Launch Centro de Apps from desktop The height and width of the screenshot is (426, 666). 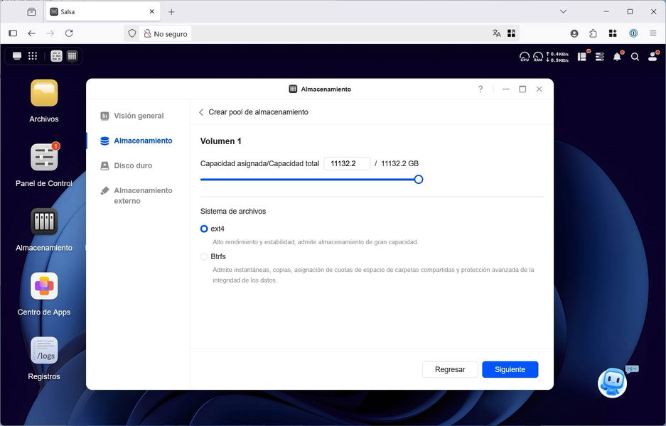[44, 286]
